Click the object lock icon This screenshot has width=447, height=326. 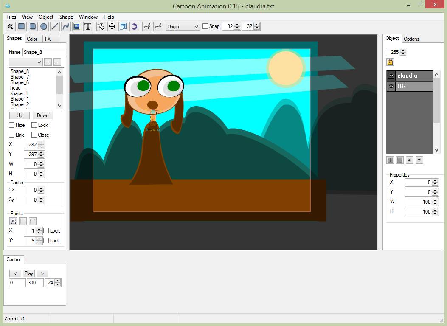coord(390,62)
